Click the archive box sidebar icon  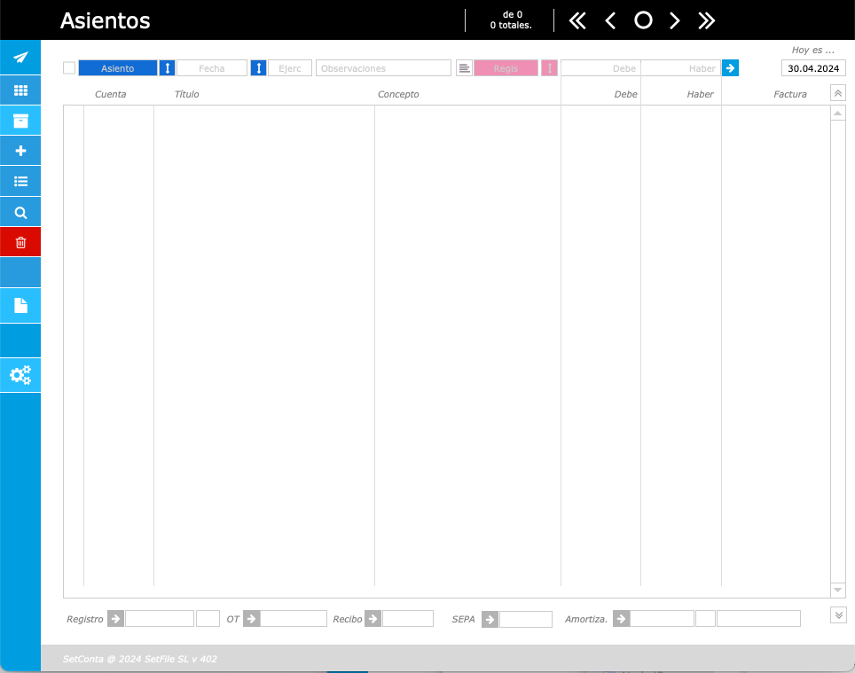(20, 121)
